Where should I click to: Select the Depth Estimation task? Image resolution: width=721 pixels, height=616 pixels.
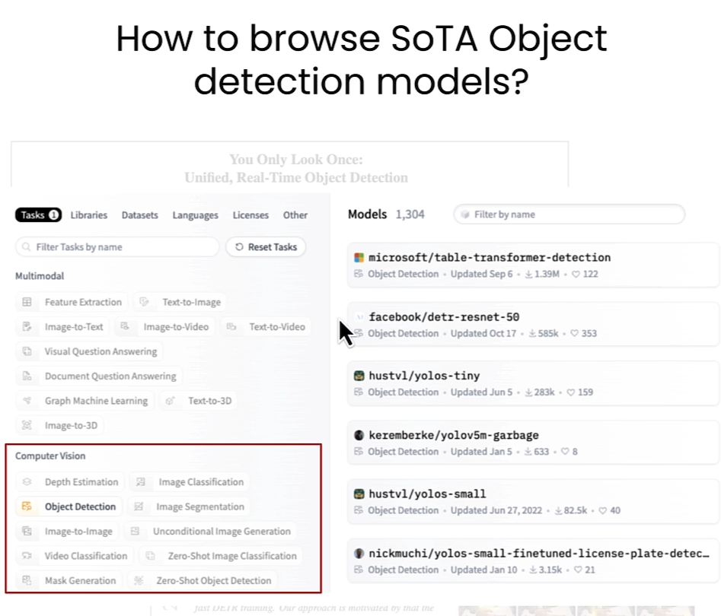pyautogui.click(x=70, y=482)
